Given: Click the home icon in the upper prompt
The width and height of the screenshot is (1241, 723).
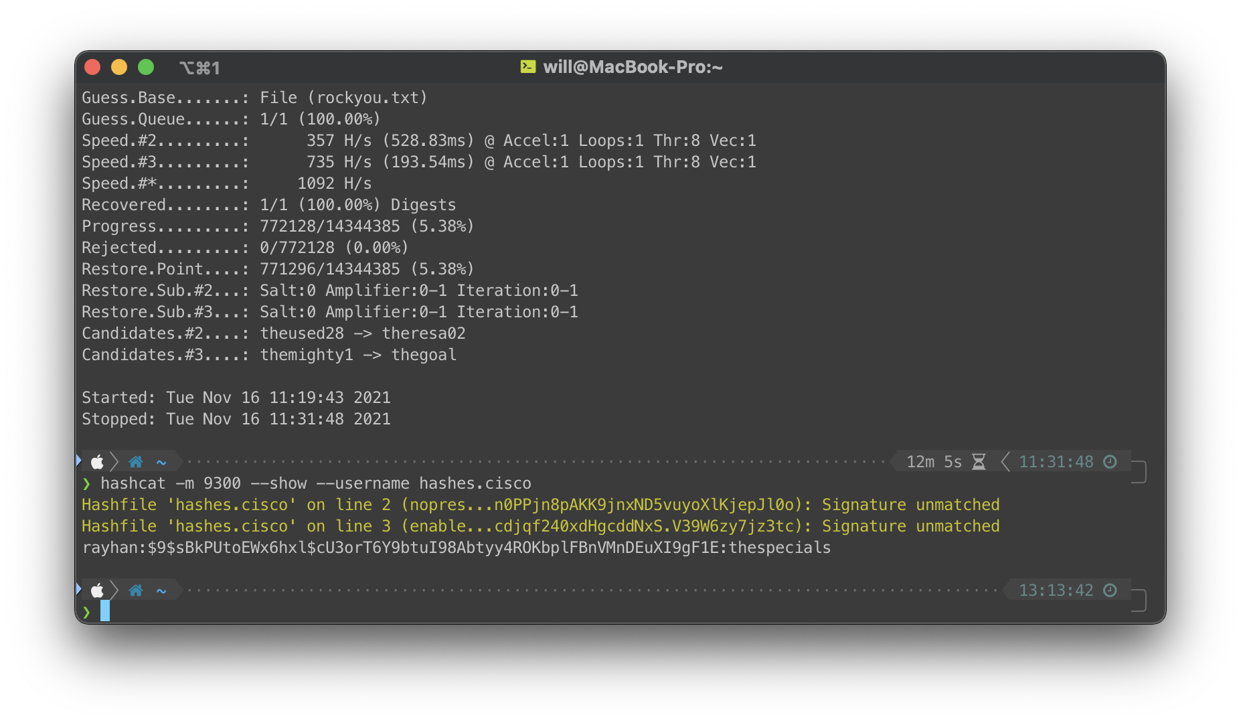Looking at the screenshot, I should [x=136, y=462].
